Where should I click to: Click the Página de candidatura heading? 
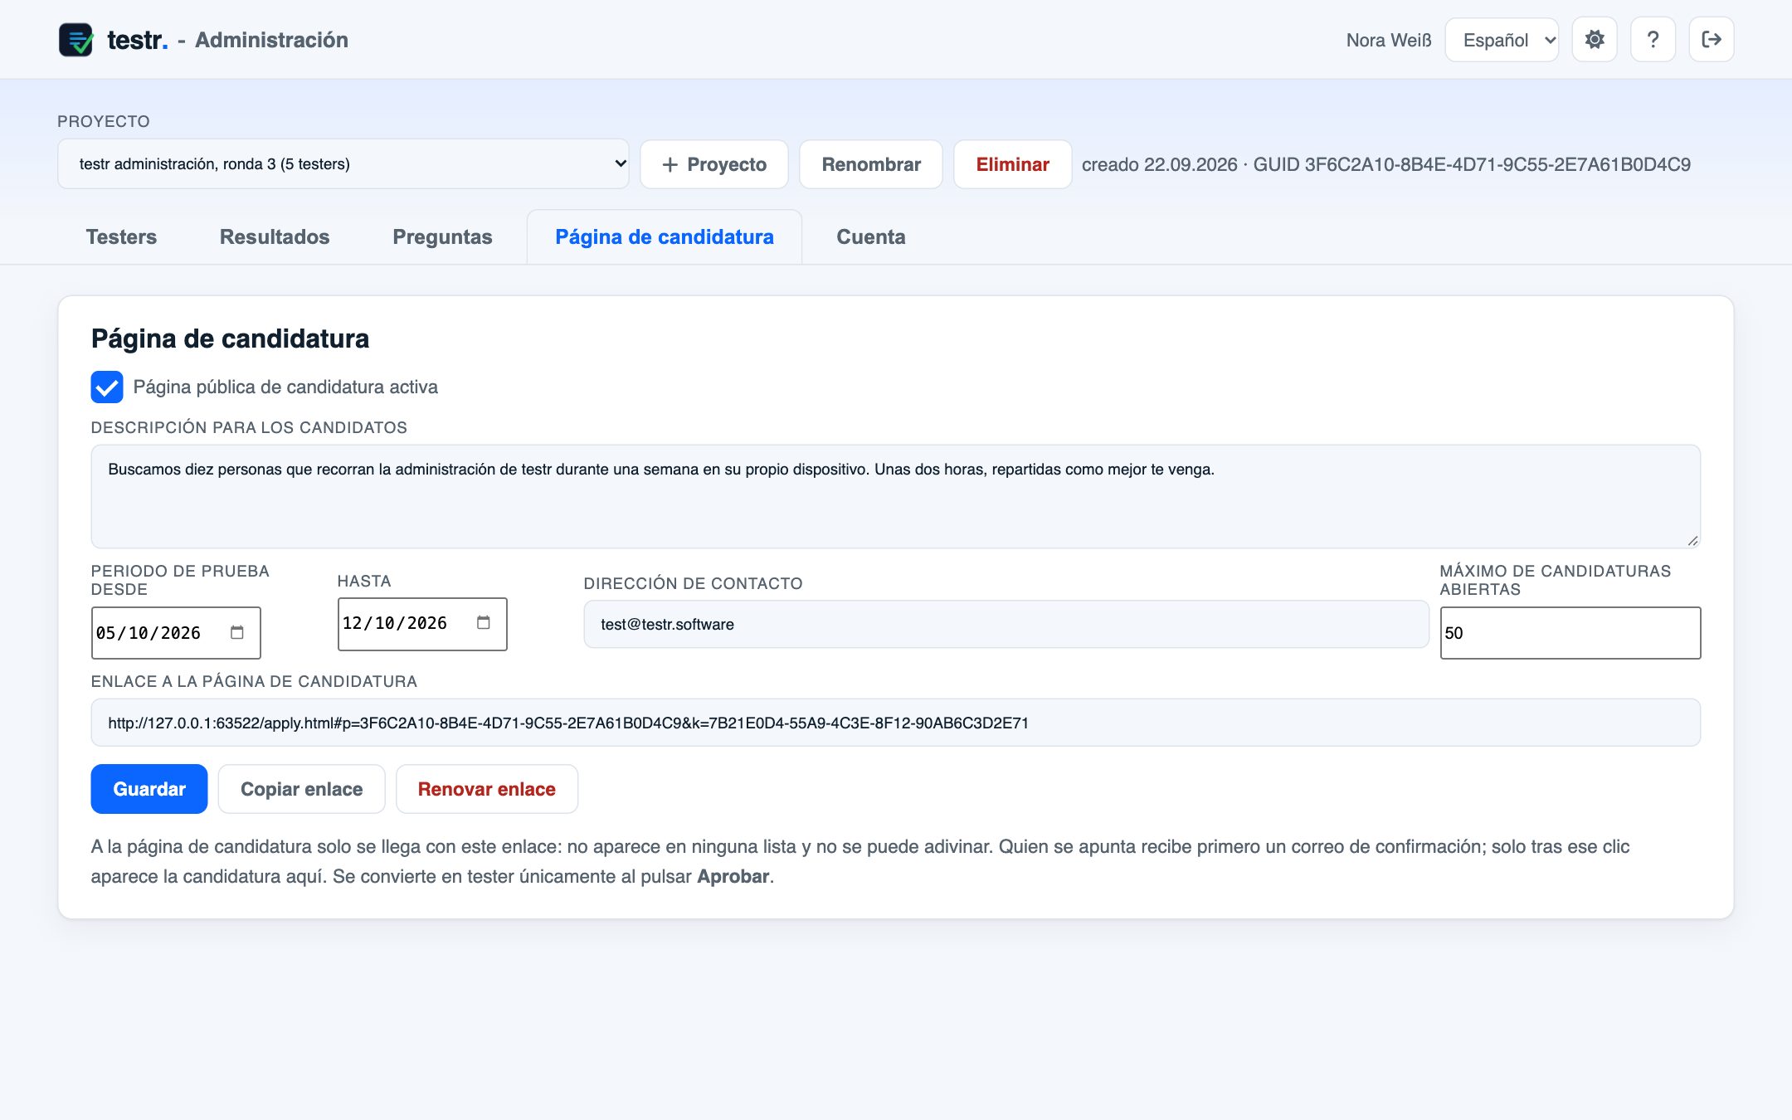tap(230, 338)
